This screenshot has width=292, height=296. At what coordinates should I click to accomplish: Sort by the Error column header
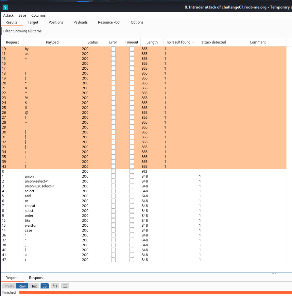coord(113,42)
